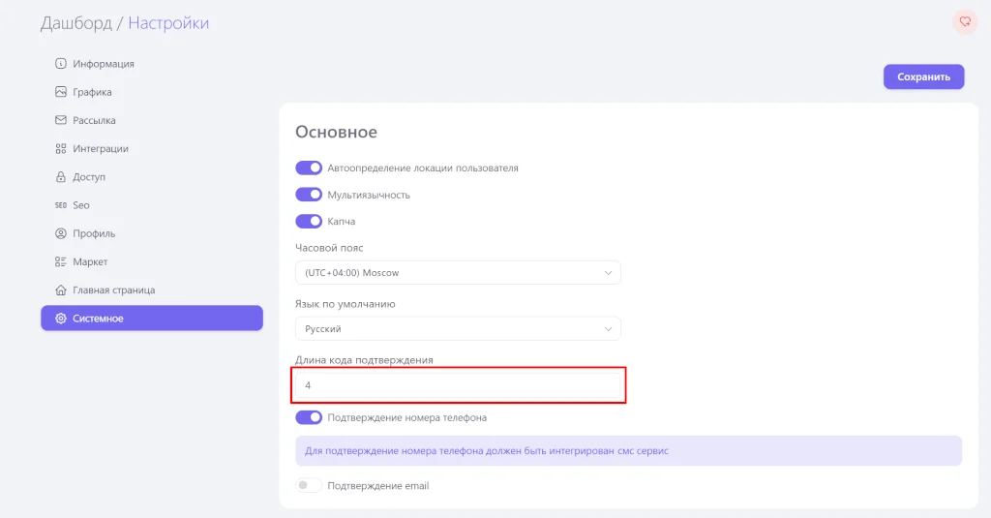Click the Seo icon in sidebar
Image resolution: width=991 pixels, height=518 pixels.
tap(61, 205)
